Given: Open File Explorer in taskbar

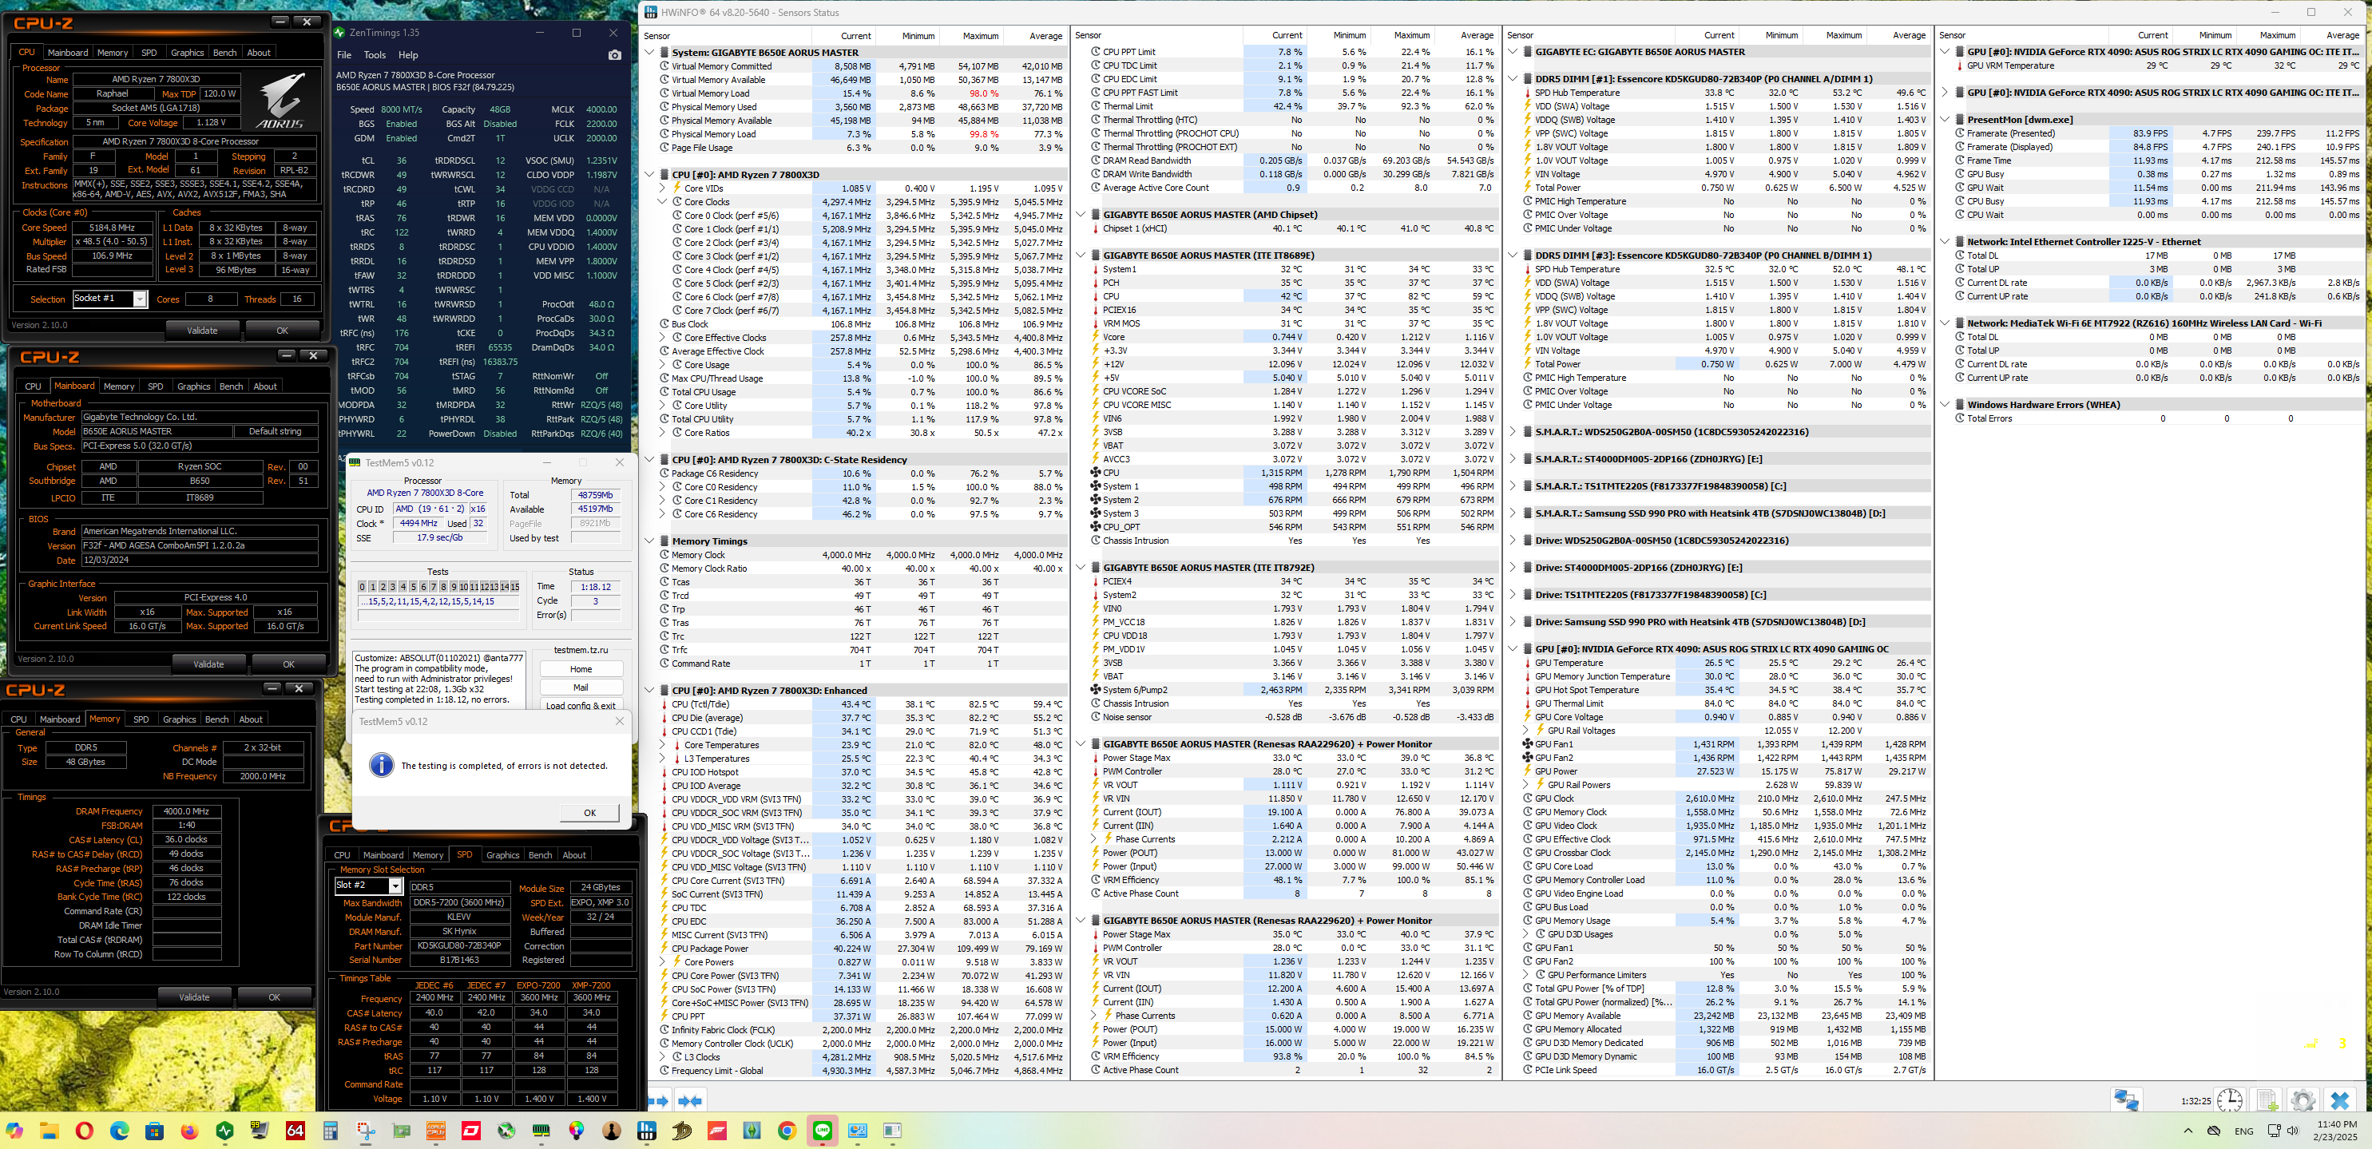Looking at the screenshot, I should click(50, 1131).
